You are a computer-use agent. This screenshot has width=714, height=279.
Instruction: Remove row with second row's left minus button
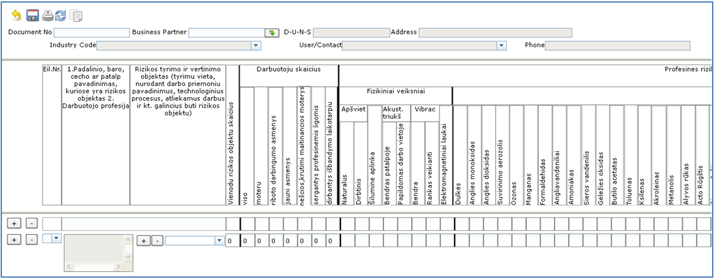coord(32,240)
